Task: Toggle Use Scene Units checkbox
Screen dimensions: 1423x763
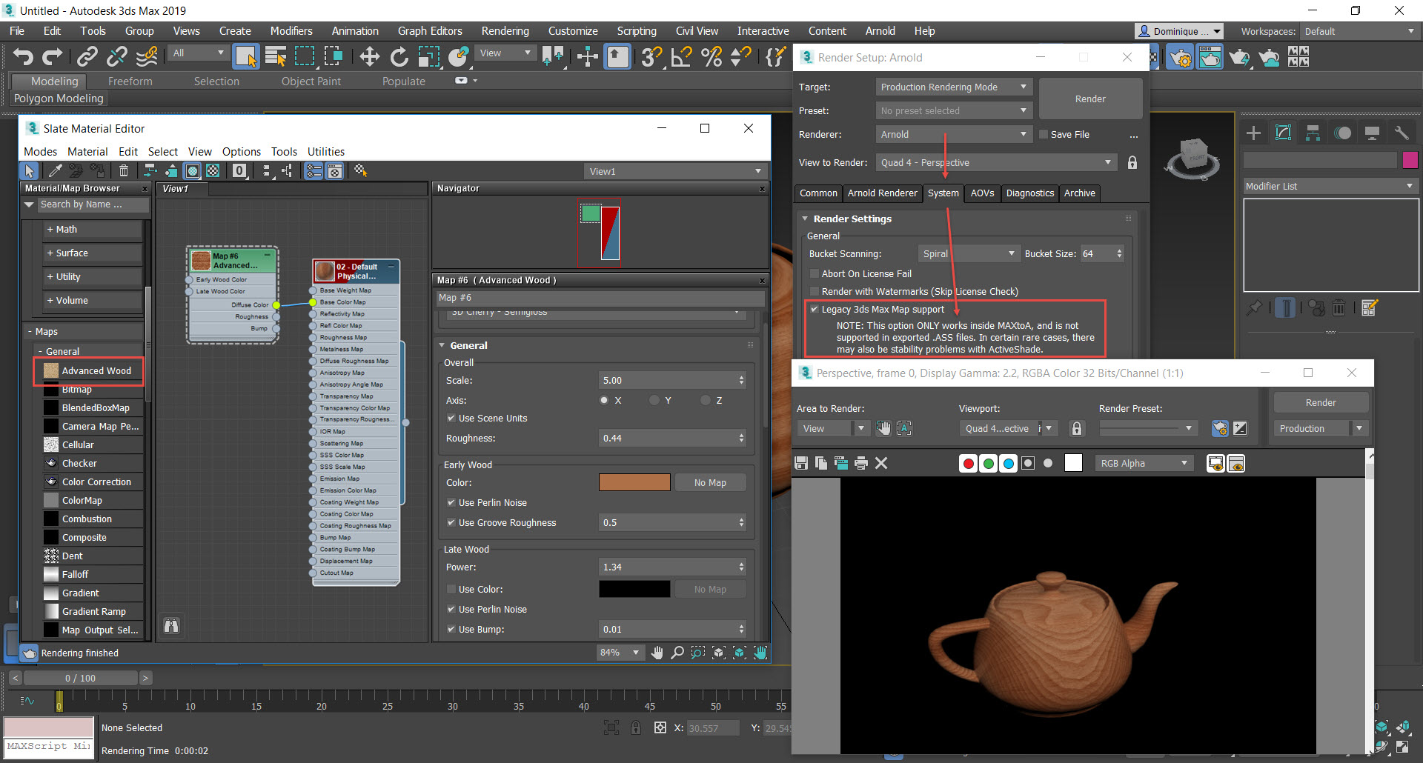Action: click(451, 419)
